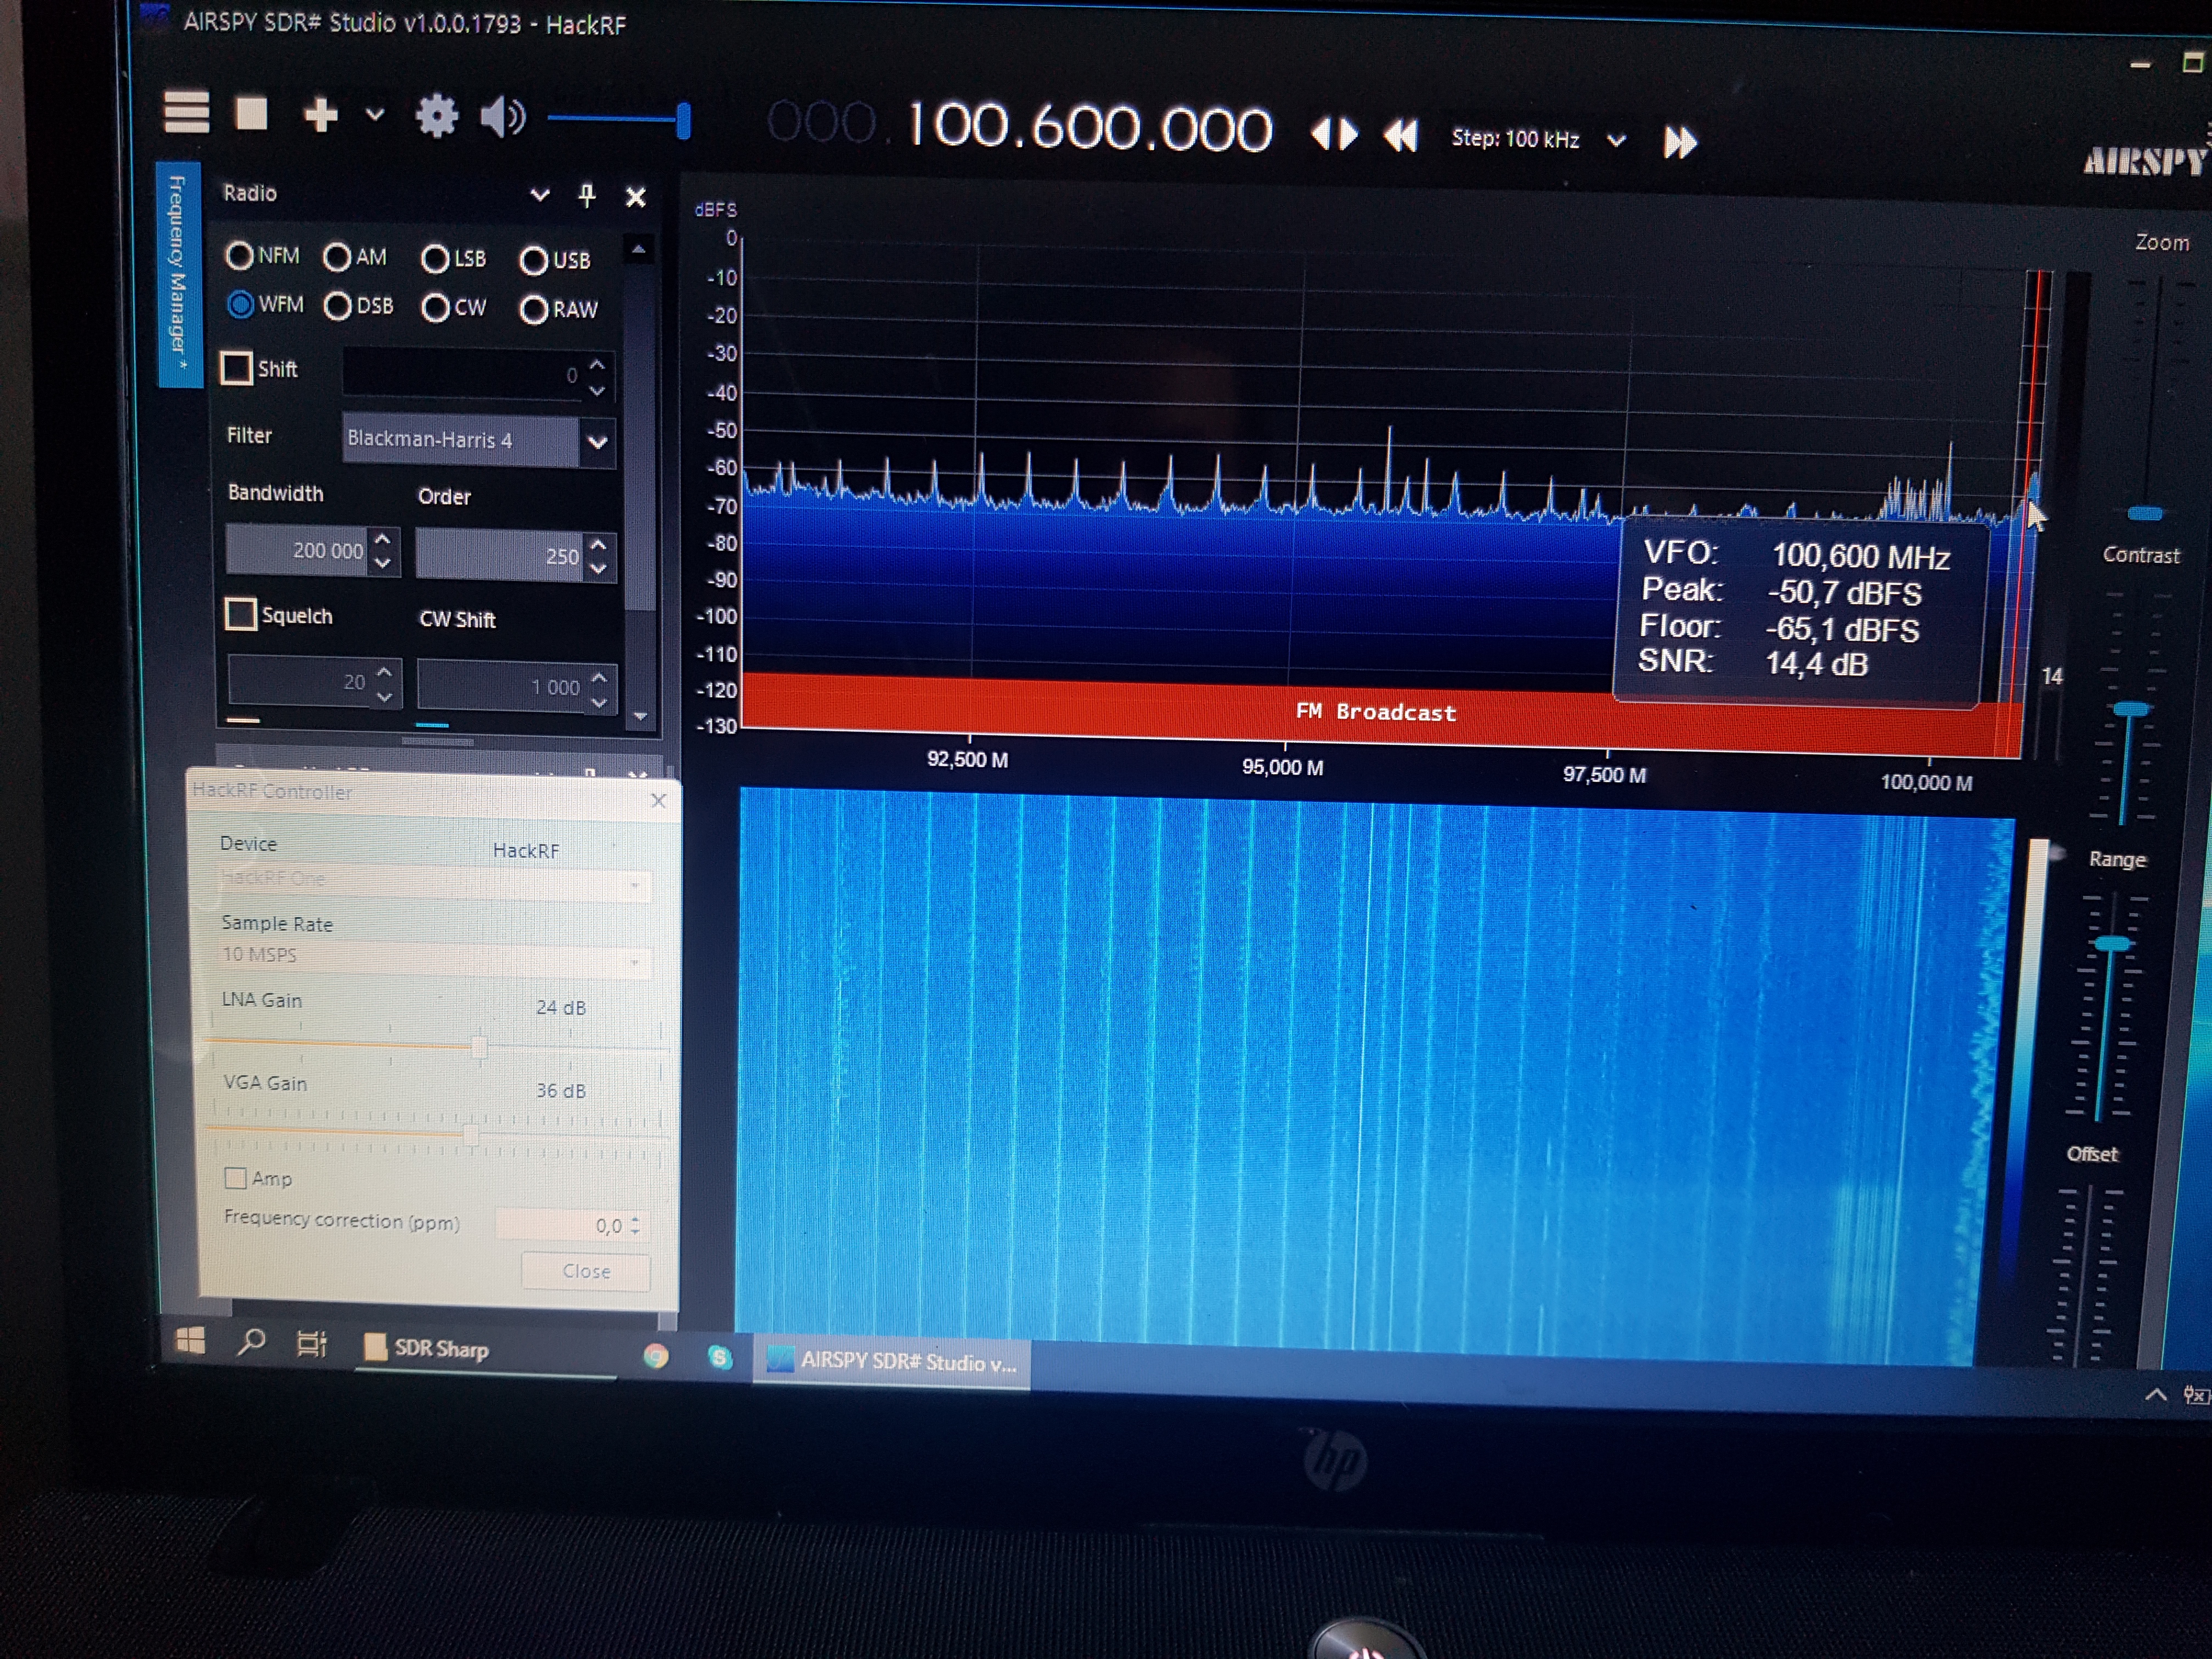
Task: Open Skype from the taskbar
Action: tap(719, 1358)
